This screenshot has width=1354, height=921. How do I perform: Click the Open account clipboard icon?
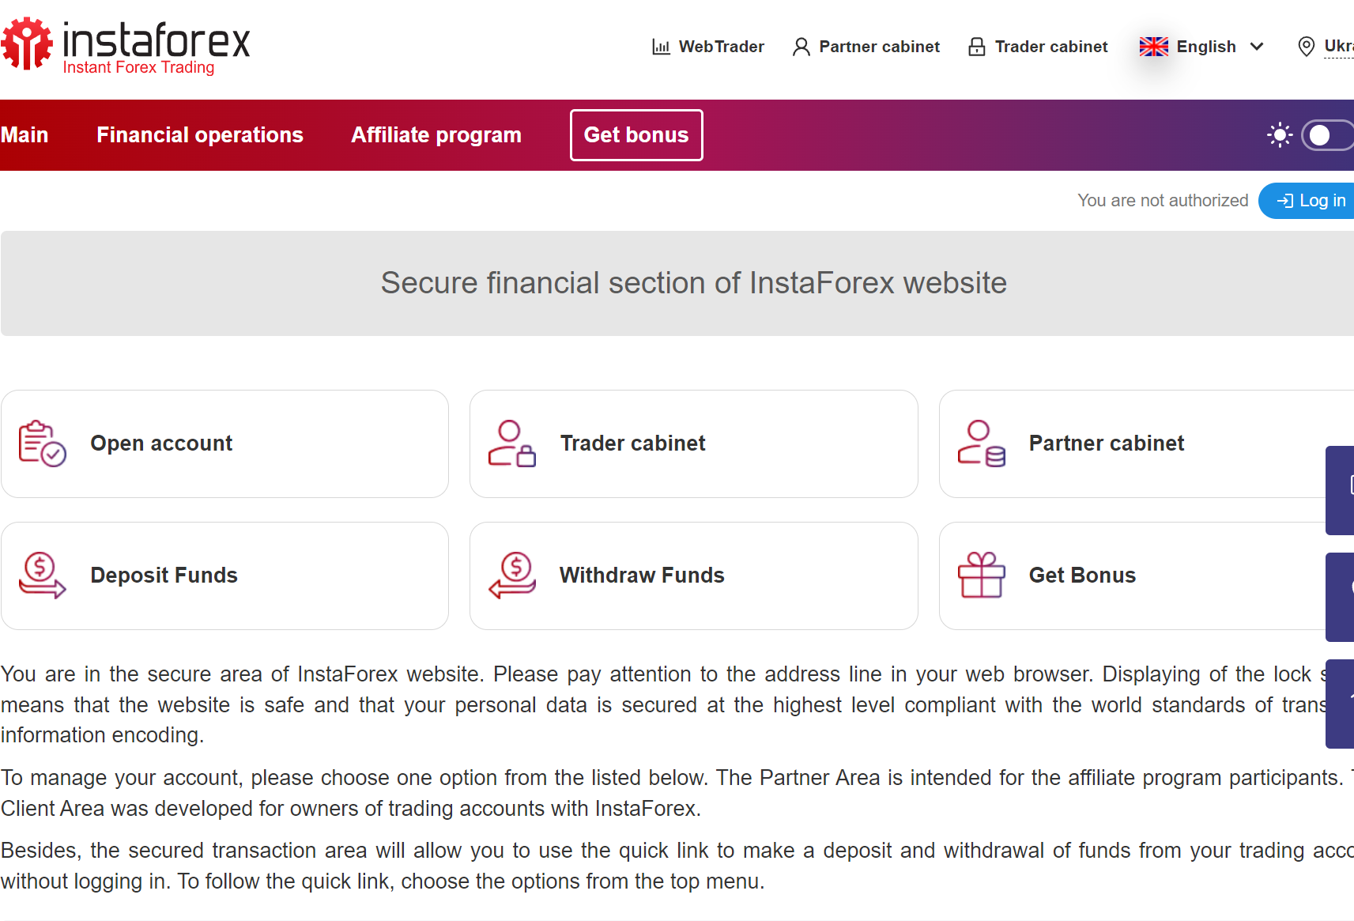(x=42, y=444)
